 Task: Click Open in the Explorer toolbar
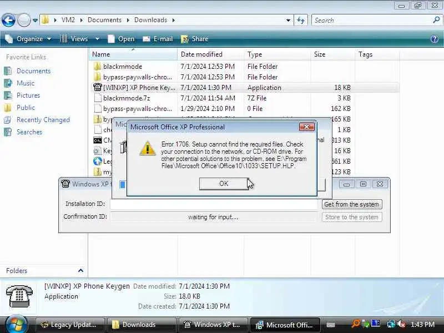point(121,39)
